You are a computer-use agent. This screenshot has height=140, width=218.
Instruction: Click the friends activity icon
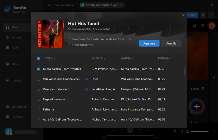coord(202,26)
